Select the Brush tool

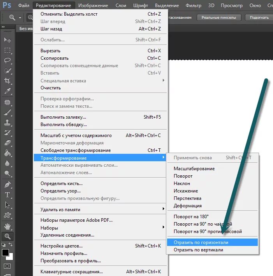7,112
